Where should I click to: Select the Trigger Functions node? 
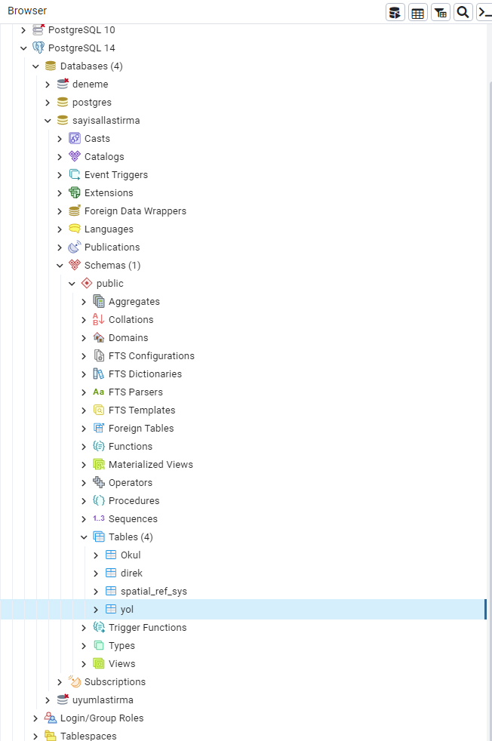[x=147, y=628]
